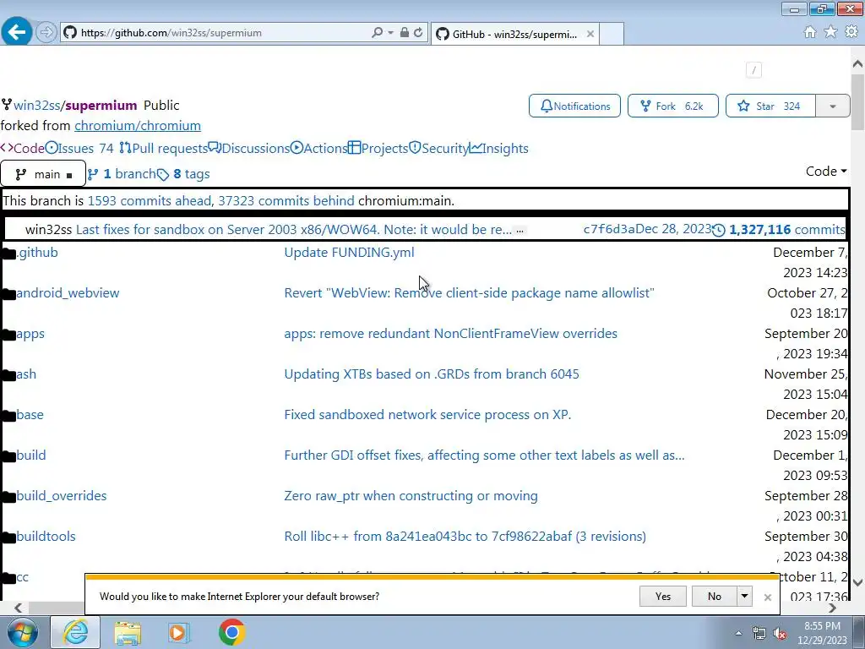Click the Internet Explorer forward arrow button

46,33
